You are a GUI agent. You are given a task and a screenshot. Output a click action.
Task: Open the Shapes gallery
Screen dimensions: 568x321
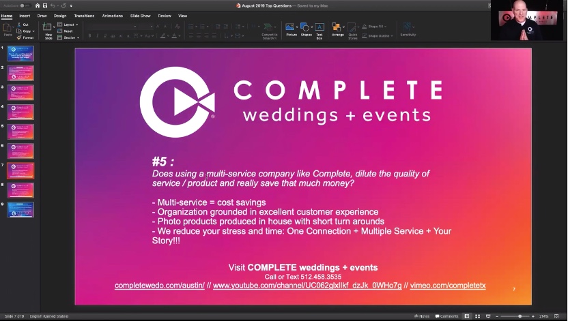(306, 31)
